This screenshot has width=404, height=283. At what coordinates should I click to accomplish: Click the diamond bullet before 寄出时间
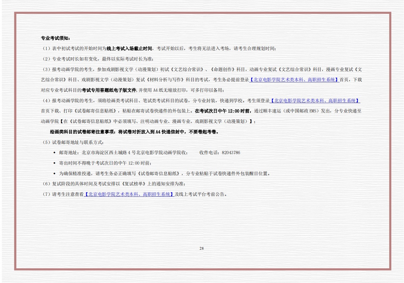54,163
